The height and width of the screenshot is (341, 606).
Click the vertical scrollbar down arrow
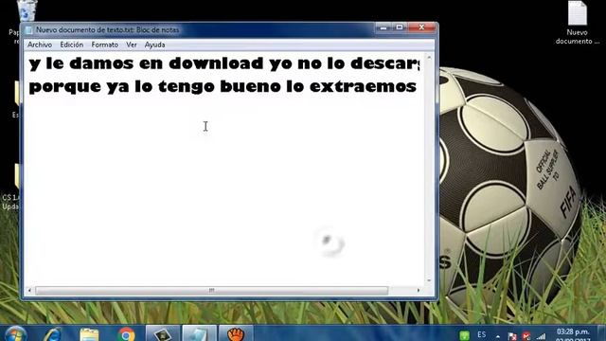429,280
